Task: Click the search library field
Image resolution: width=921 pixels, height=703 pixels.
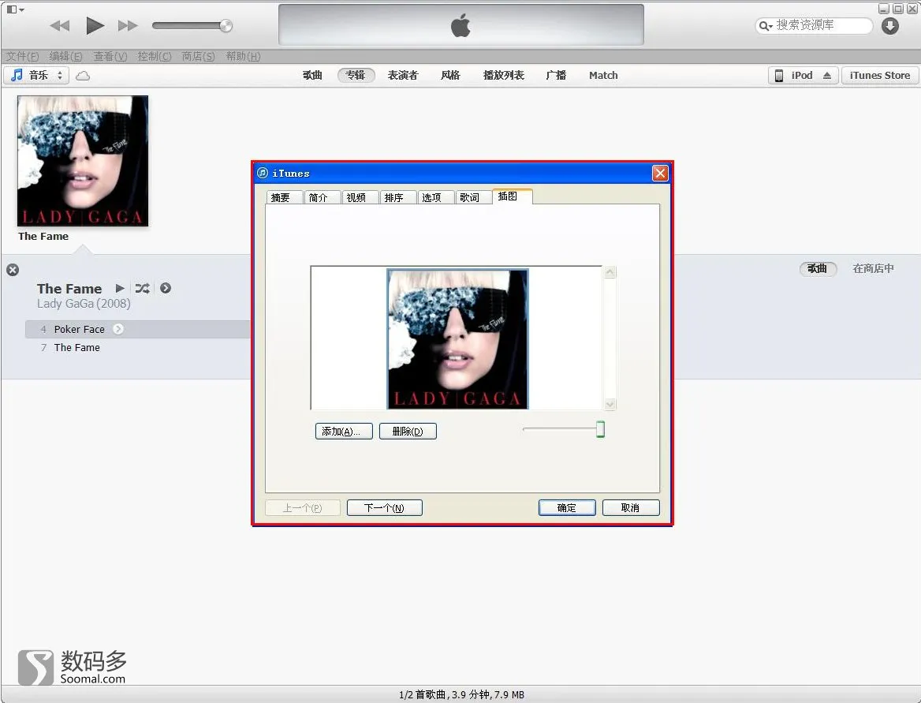Action: click(814, 25)
